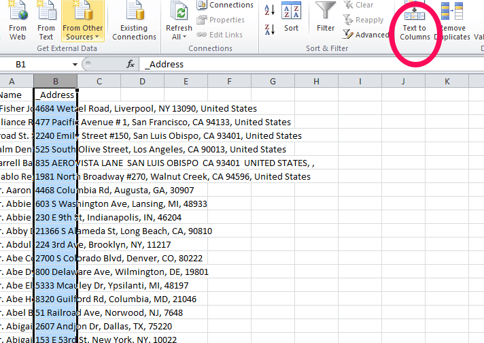Select column E header

pos(186,81)
